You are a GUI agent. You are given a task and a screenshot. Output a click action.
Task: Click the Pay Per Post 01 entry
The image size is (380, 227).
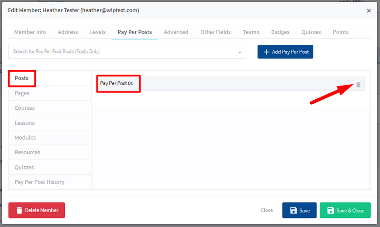click(230, 84)
